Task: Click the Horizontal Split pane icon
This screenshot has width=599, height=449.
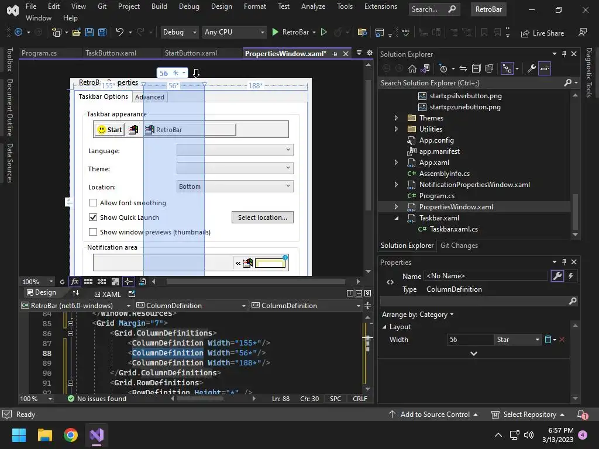Action: click(359, 293)
